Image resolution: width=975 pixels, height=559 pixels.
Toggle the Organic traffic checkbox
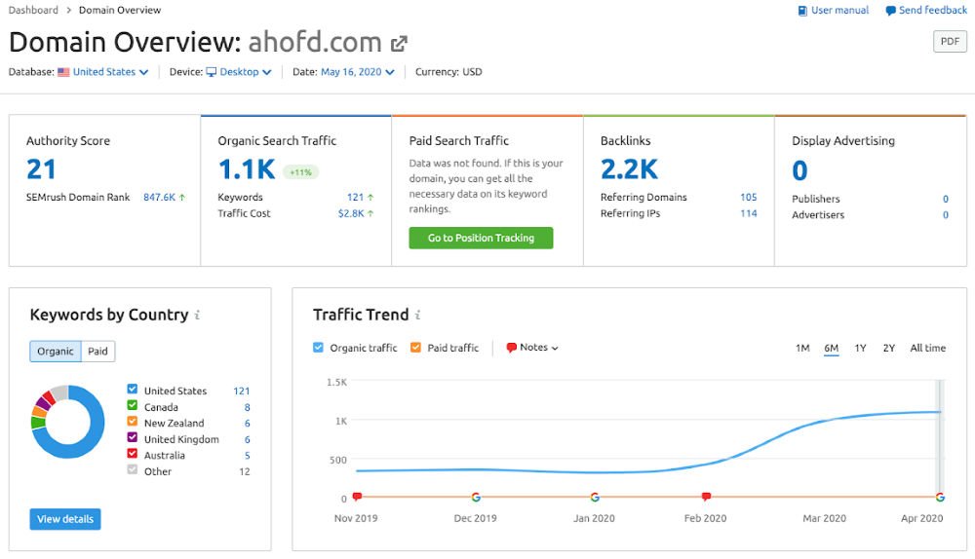coord(319,348)
